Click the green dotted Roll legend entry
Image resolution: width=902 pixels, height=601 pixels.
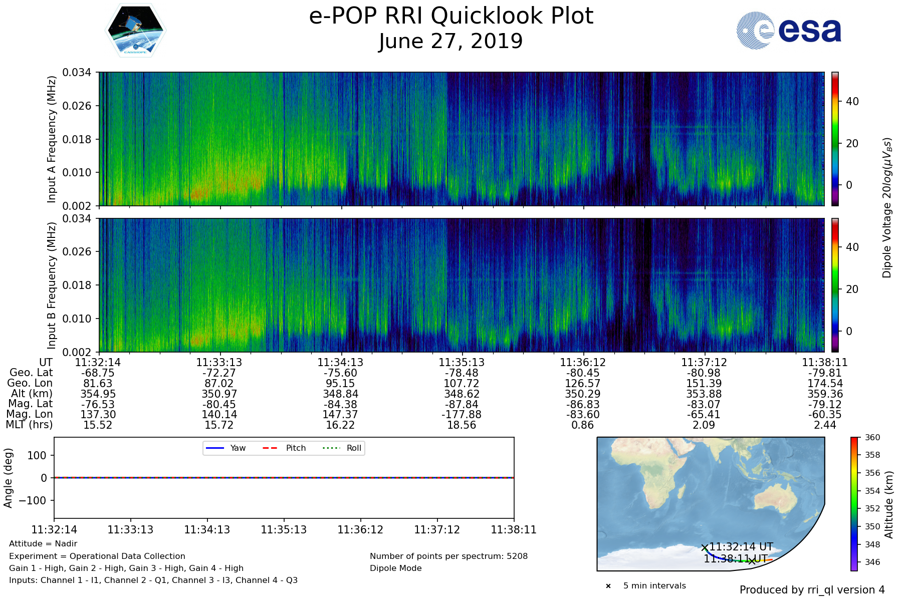341,448
